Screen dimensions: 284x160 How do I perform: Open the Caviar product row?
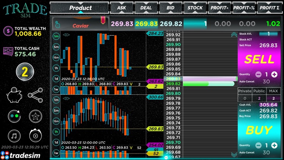pos(81,24)
